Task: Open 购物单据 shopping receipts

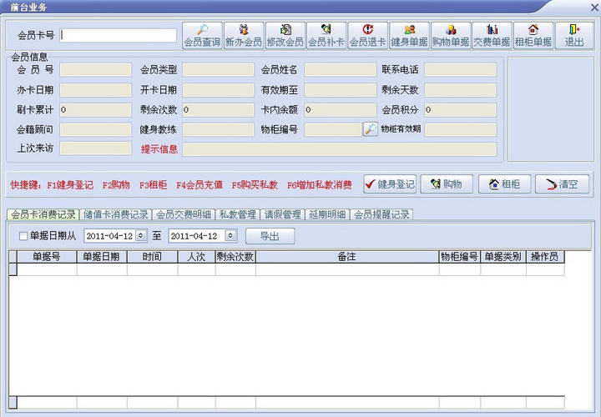Action: click(x=451, y=35)
